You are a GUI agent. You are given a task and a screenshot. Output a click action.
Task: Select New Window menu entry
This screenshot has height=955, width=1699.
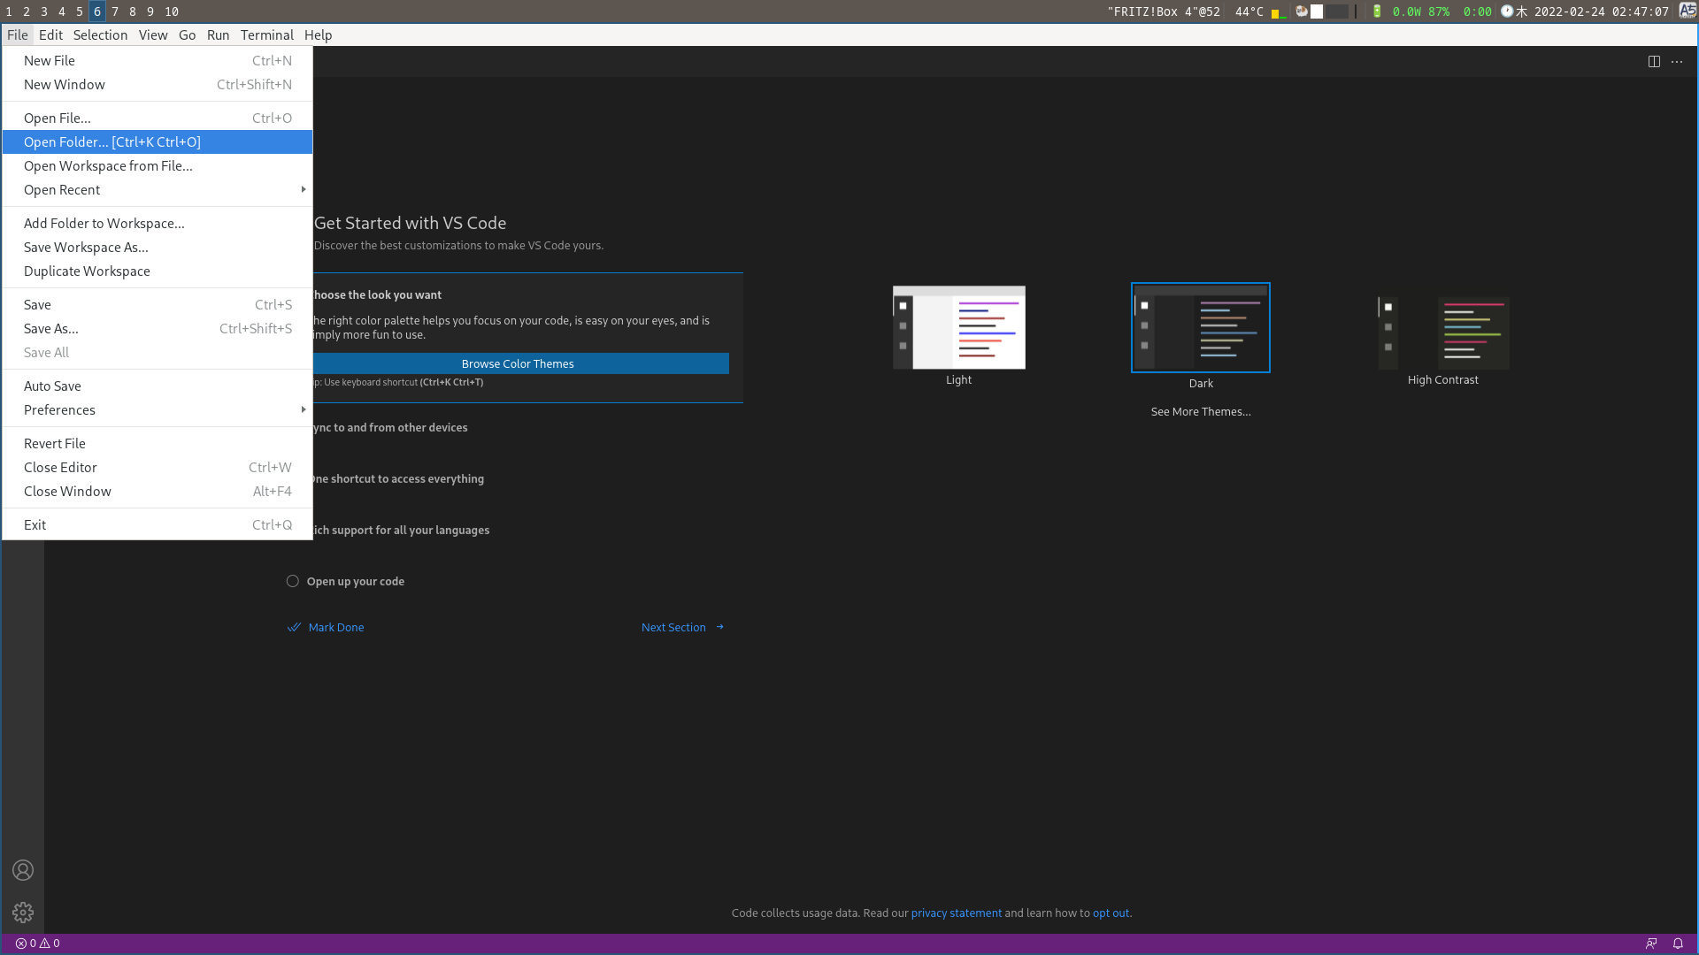point(158,84)
